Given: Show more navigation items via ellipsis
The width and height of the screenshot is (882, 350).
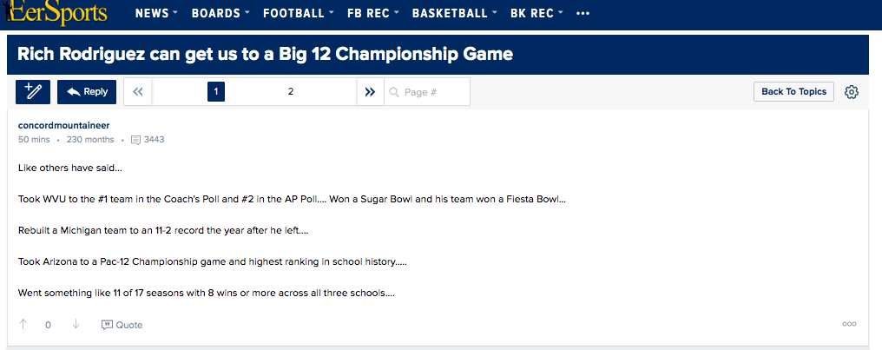Looking at the screenshot, I should pos(583,14).
